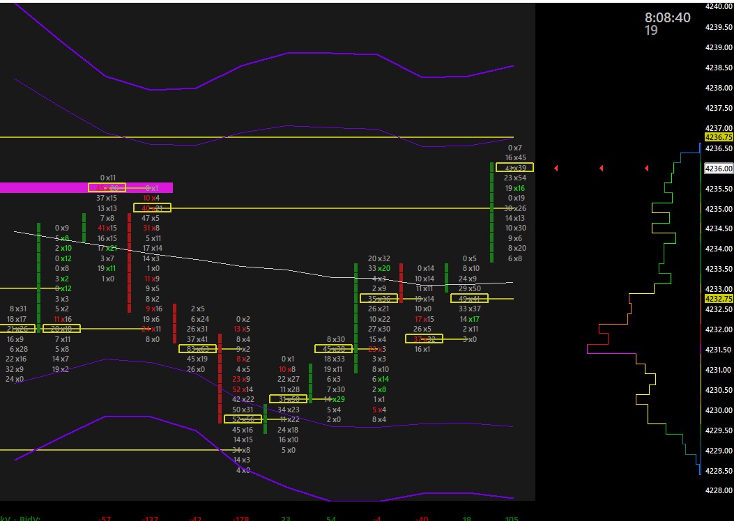Screen dimensions: 734x521
Task: Select the 33x20 value with green ask
Action: click(x=379, y=268)
